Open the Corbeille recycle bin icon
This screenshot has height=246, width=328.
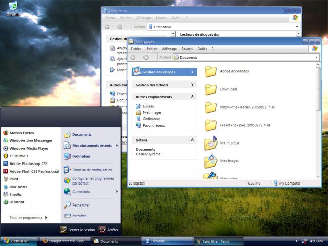[13, 9]
